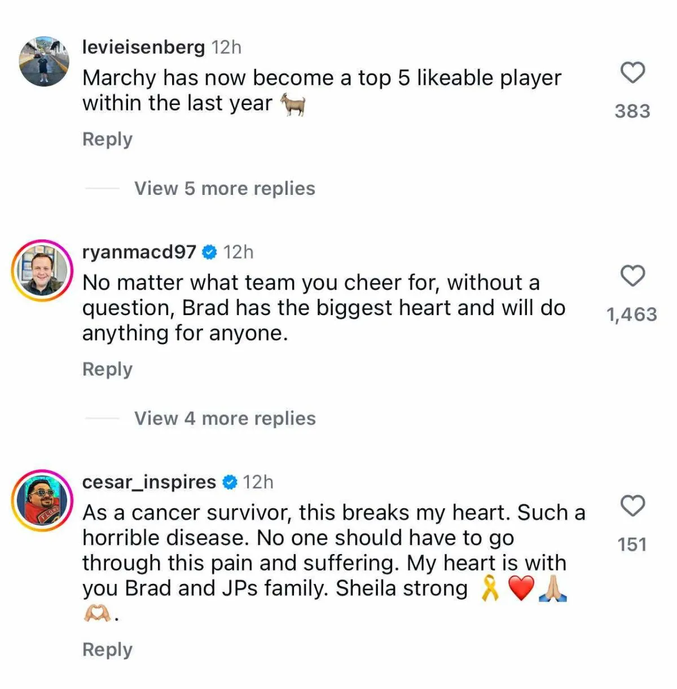Screen dimensions: 677x689
Task: Open the levieisenberg username link
Action: 143,47
